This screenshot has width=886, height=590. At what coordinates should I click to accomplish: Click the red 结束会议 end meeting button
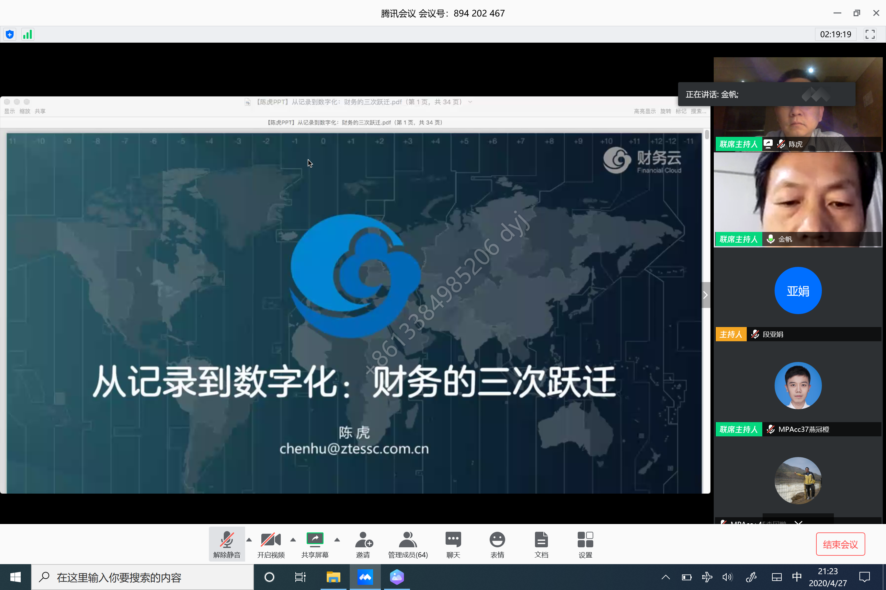(x=840, y=544)
